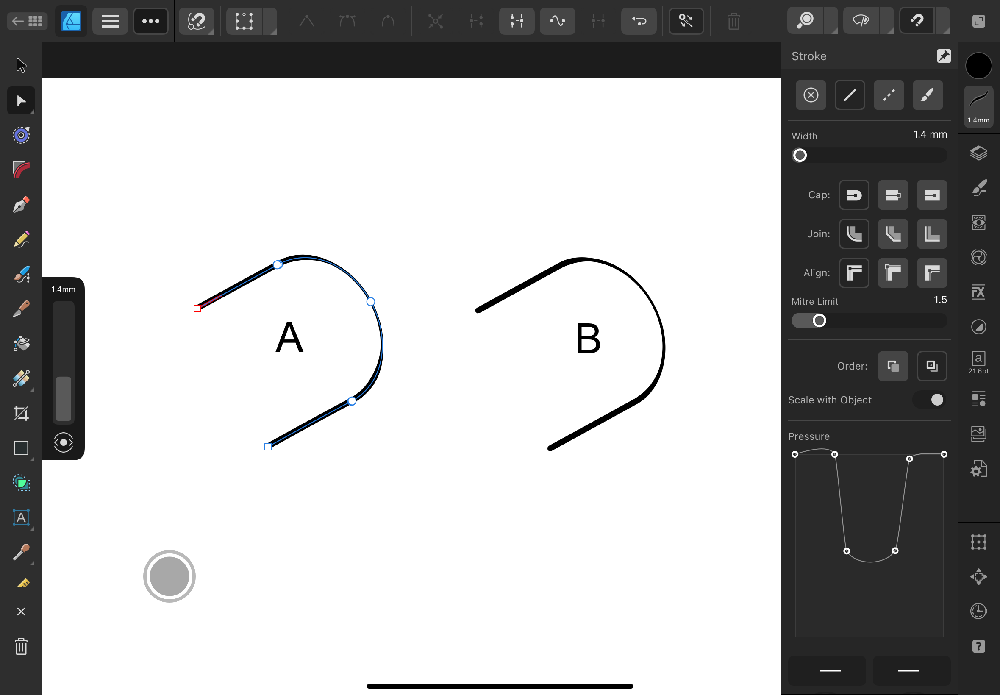Select the Pencil tool

[x=21, y=239]
